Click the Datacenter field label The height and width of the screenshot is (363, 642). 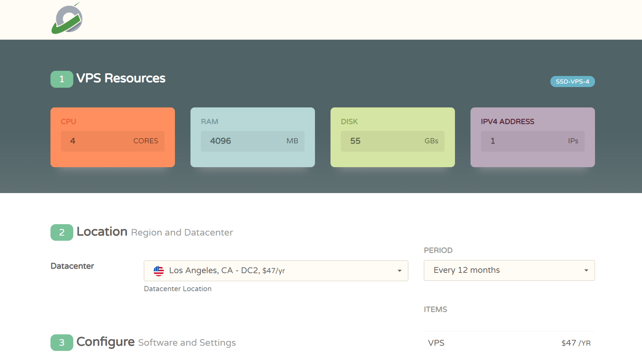[x=72, y=266]
